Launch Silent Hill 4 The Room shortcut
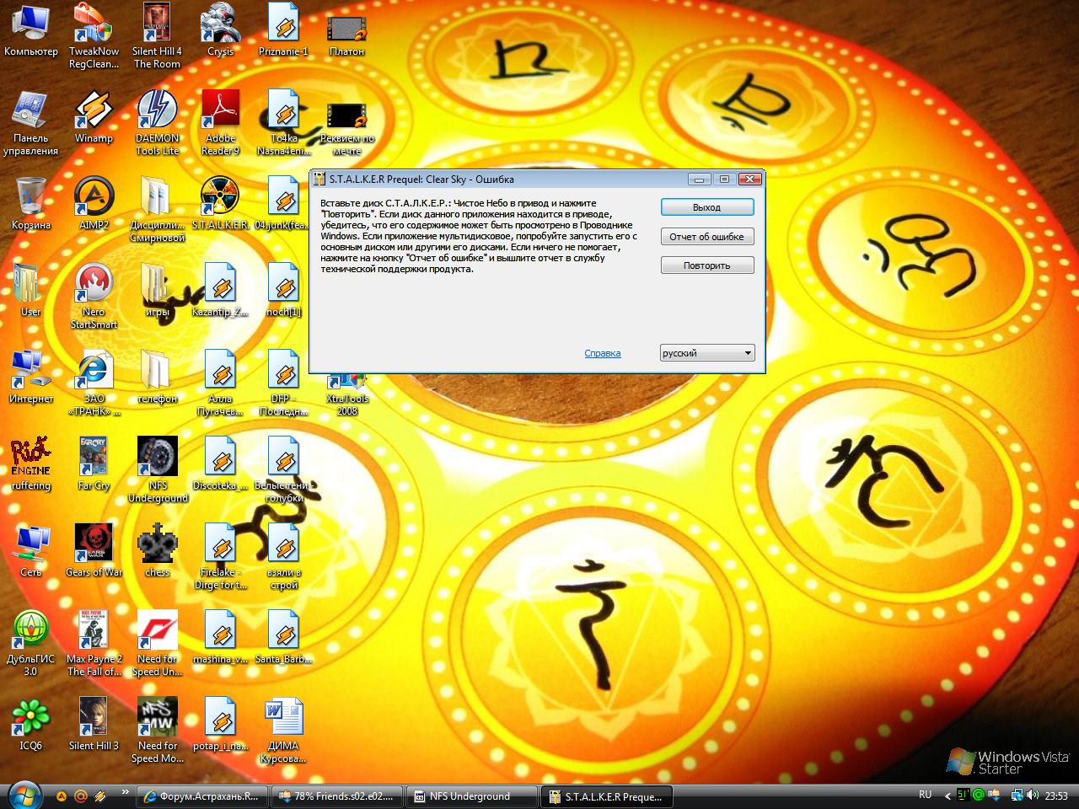Viewport: 1079px width, 809px height. (x=157, y=36)
